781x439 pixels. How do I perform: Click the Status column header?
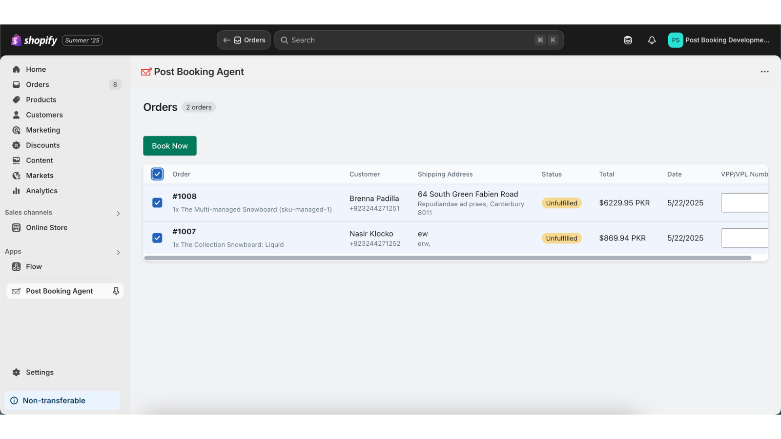pyautogui.click(x=552, y=174)
